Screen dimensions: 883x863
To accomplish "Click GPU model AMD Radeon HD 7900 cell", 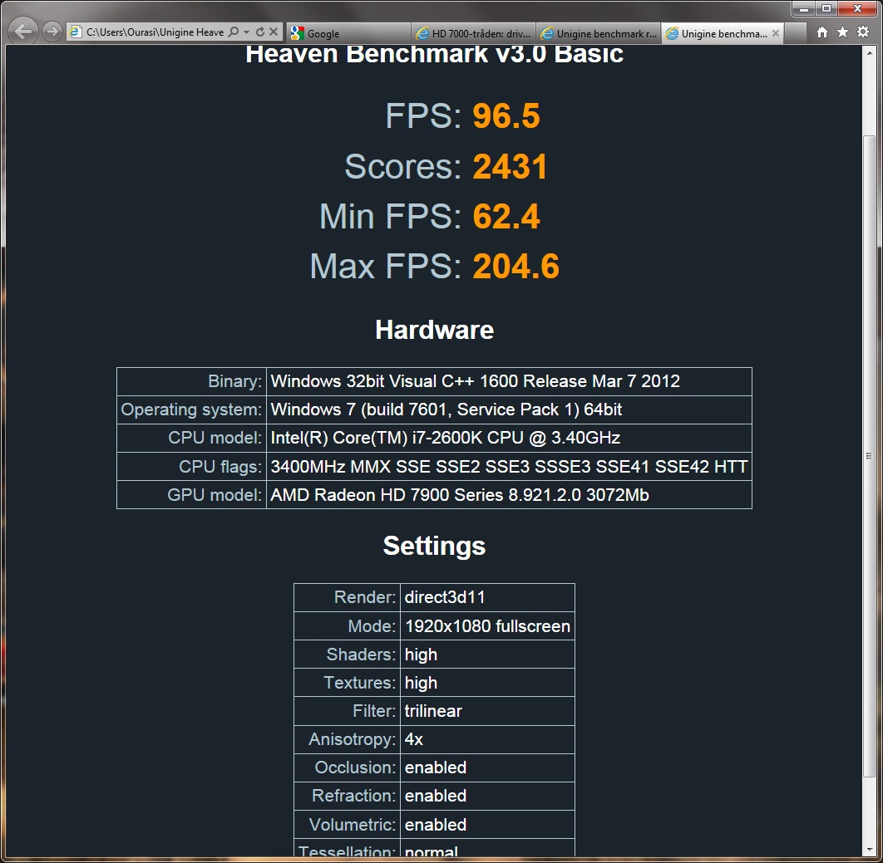I will [x=509, y=495].
